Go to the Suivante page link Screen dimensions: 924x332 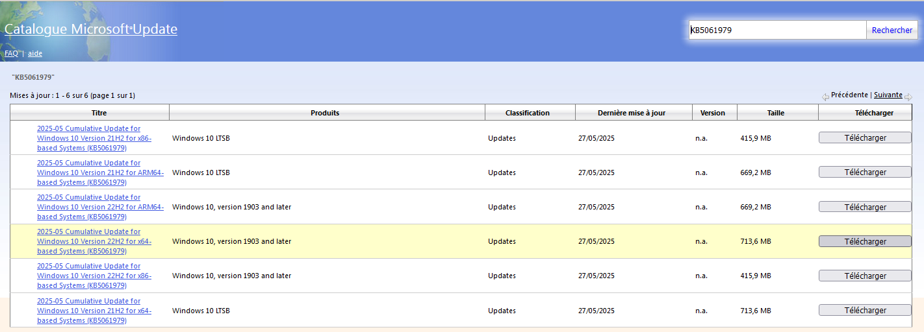(x=888, y=95)
